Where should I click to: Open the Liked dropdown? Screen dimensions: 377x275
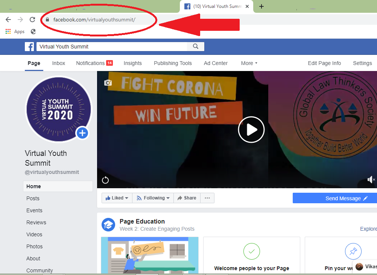117,198
